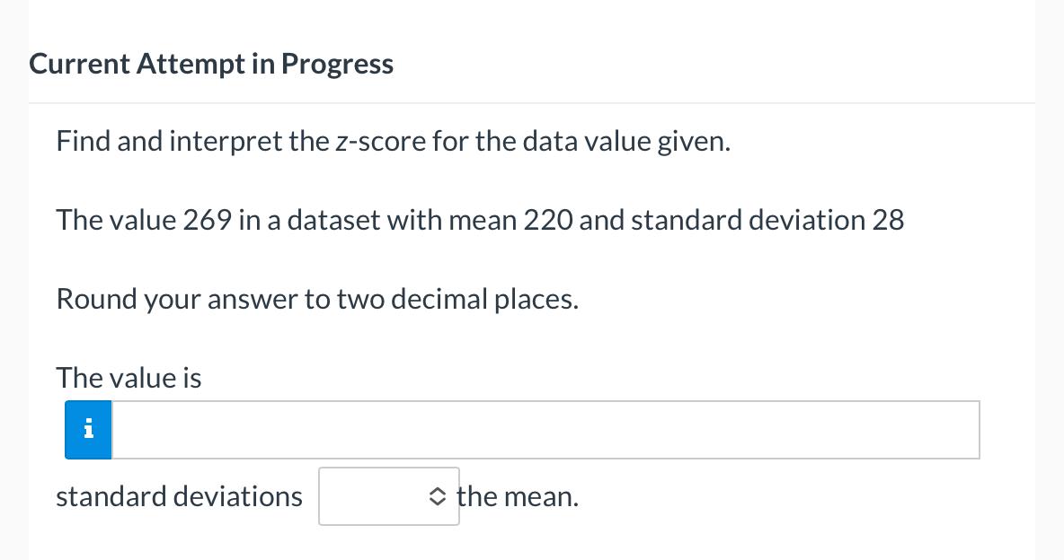Click the label 'standard deviations'

click(179, 495)
